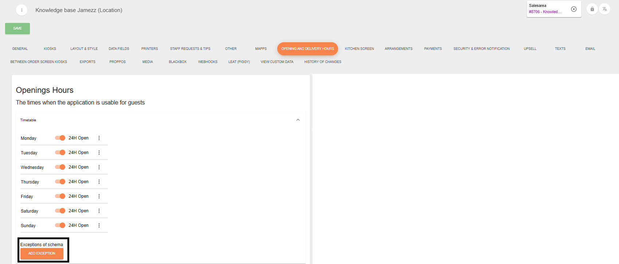Go to the Security & Error Notification tab

(x=481, y=49)
